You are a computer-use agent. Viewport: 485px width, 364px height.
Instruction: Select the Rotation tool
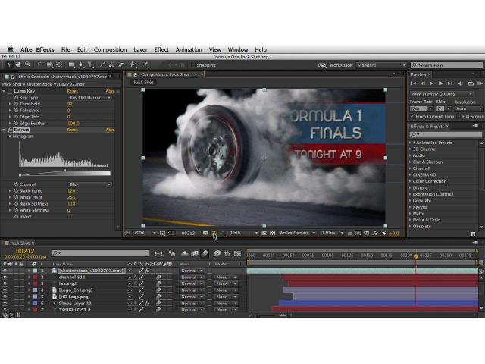point(40,64)
